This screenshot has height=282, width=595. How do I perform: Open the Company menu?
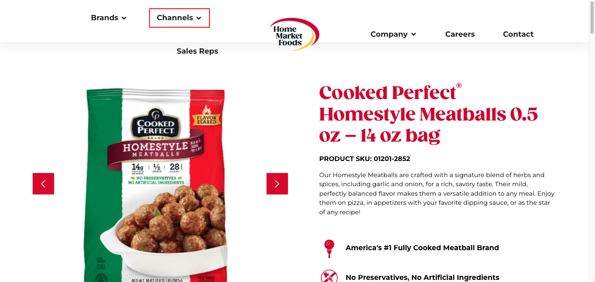[x=393, y=34]
